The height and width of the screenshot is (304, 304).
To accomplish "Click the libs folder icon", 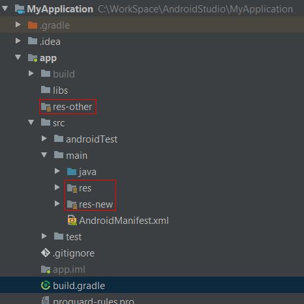I will pos(46,90).
